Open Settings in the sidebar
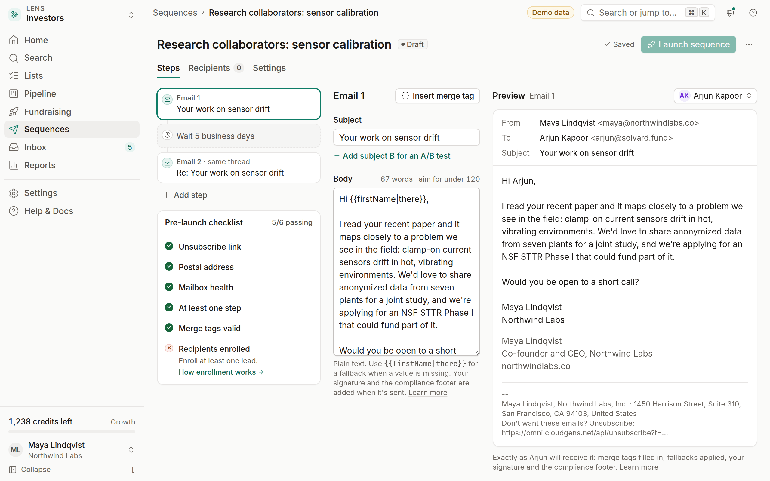The width and height of the screenshot is (770, 481). [x=72, y=193]
